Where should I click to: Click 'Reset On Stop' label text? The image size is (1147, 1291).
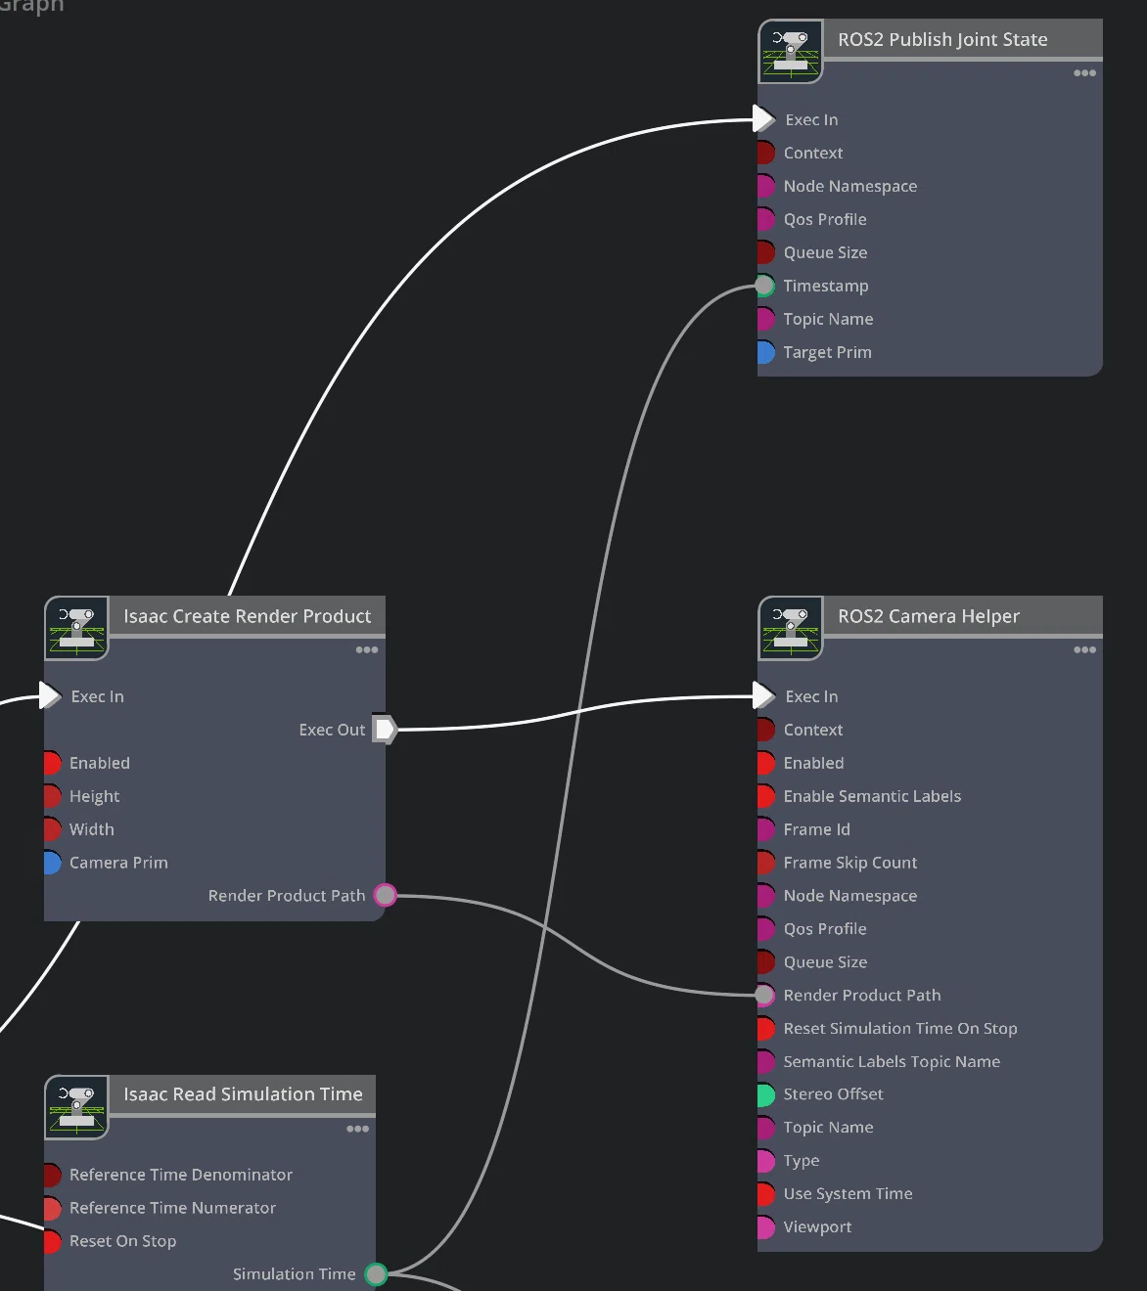click(122, 1241)
